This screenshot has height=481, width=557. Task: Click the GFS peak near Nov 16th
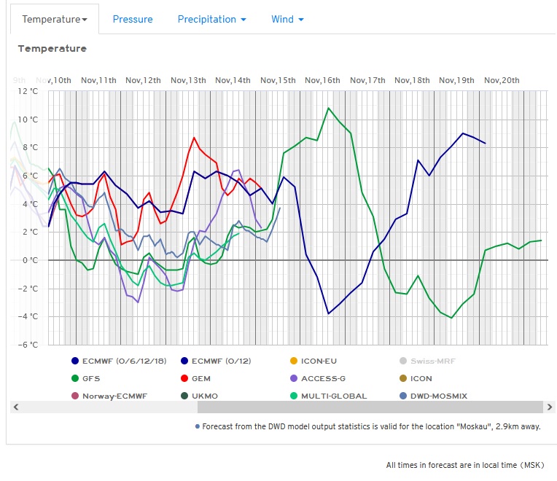(x=329, y=108)
